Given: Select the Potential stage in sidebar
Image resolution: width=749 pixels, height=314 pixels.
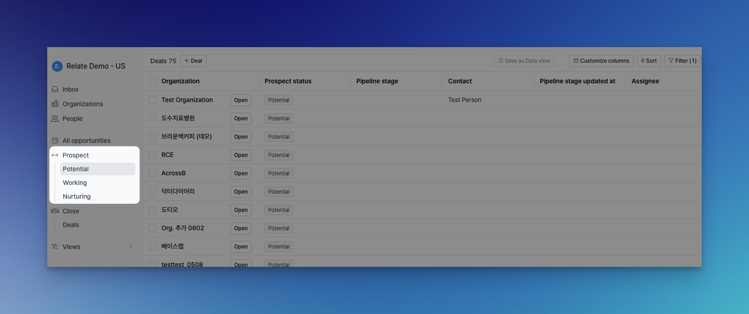Looking at the screenshot, I should coord(97,169).
